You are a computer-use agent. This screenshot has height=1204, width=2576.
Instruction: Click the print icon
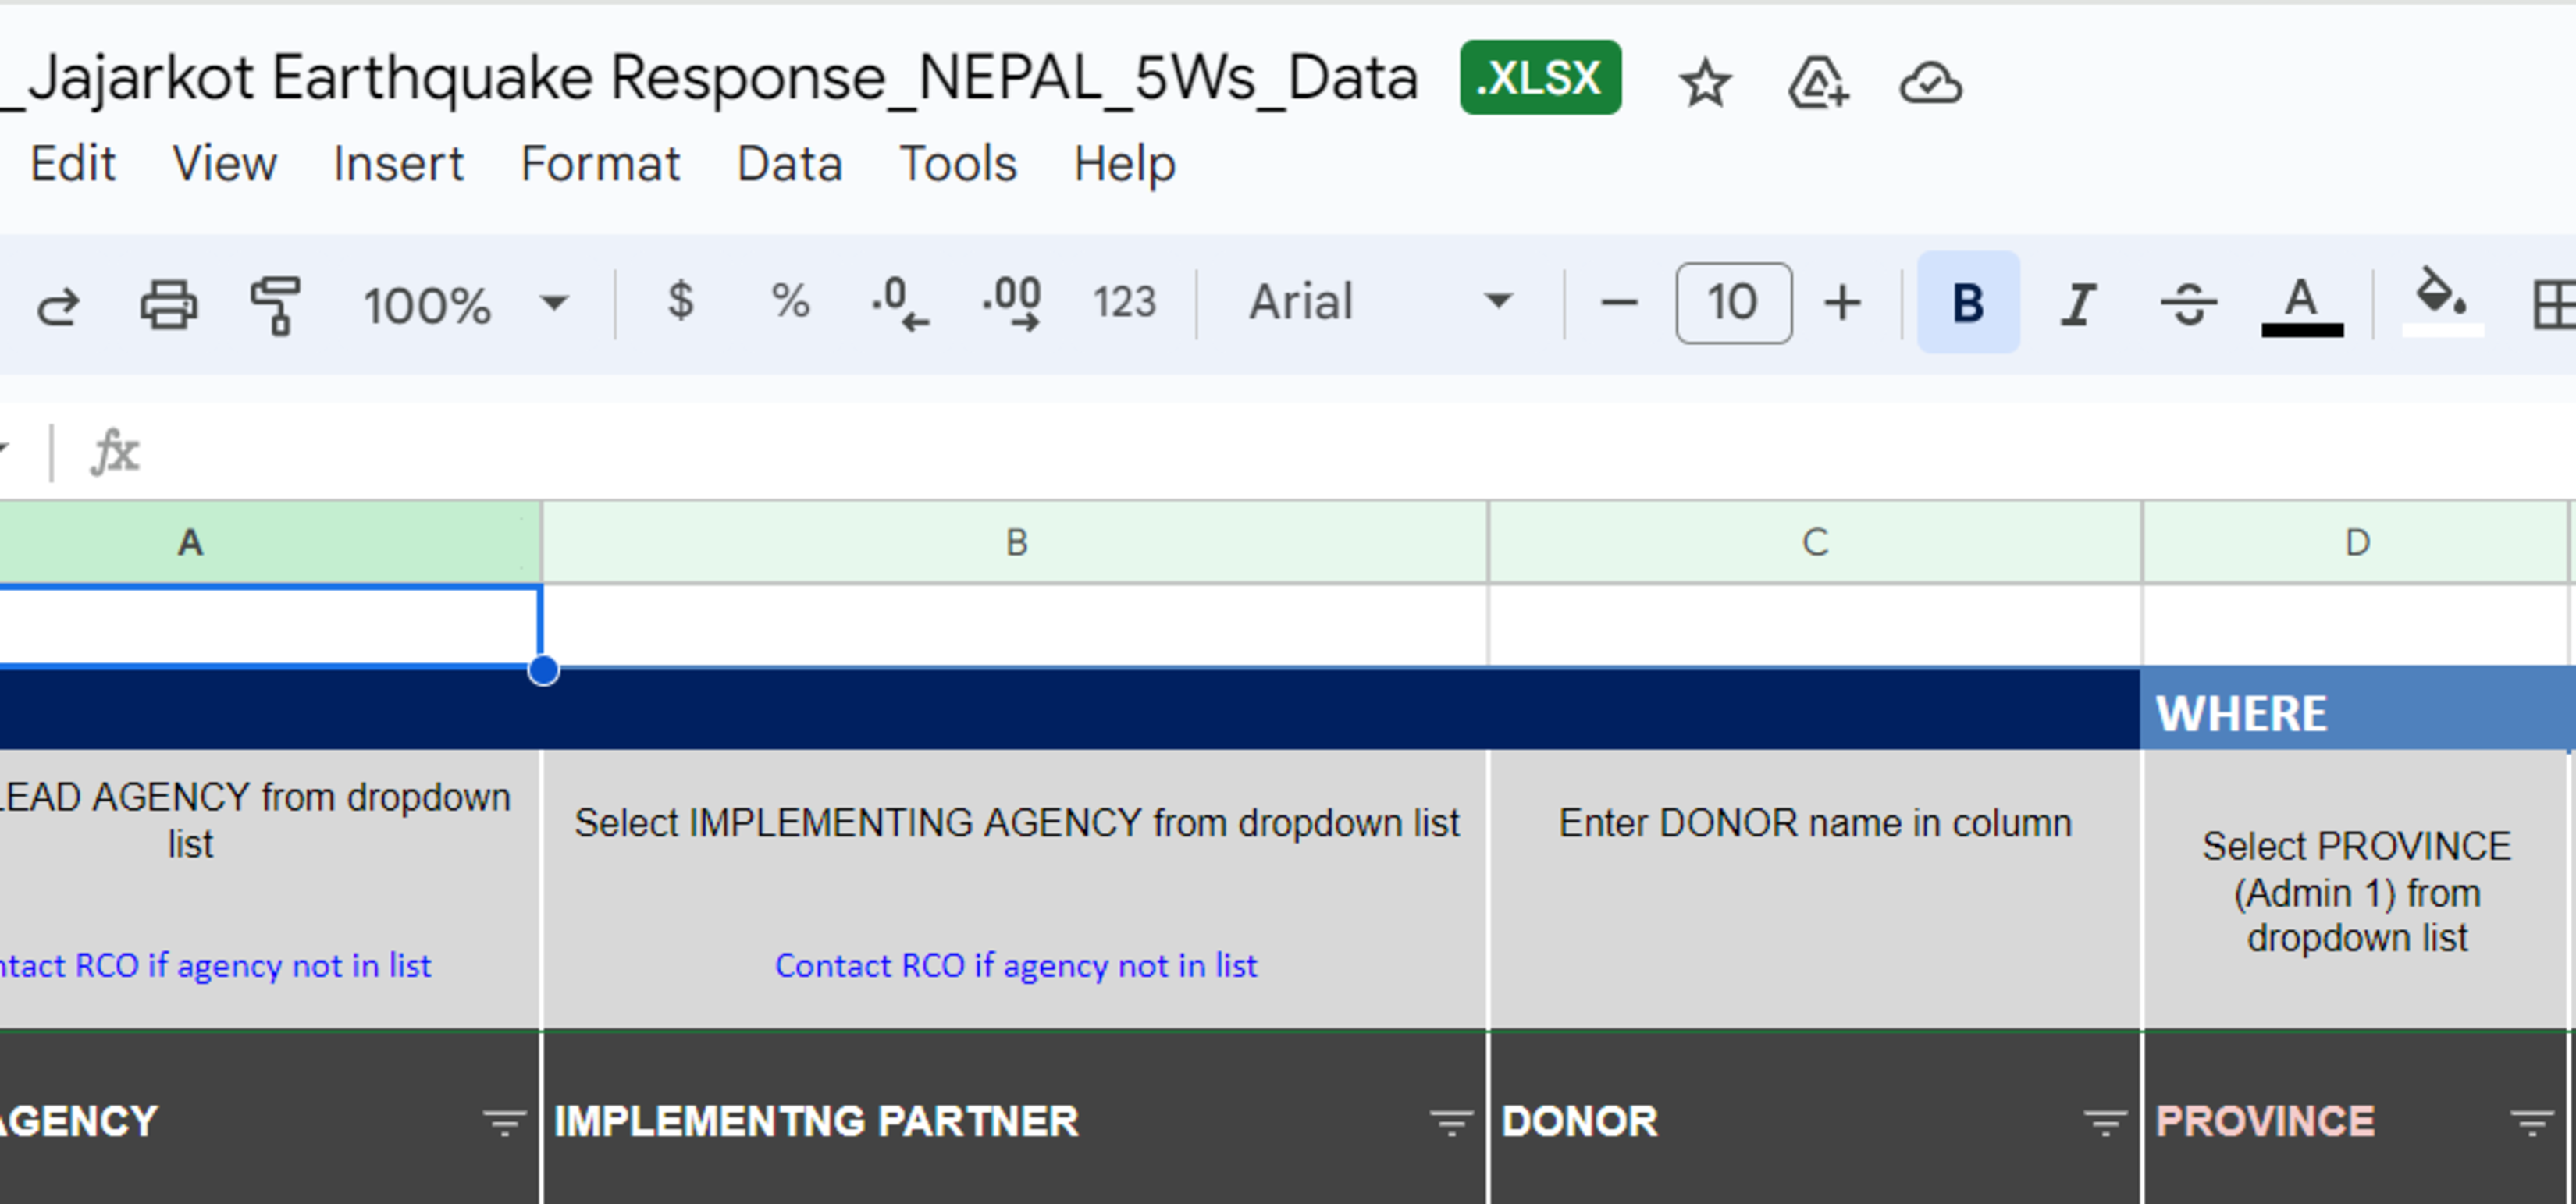[168, 303]
